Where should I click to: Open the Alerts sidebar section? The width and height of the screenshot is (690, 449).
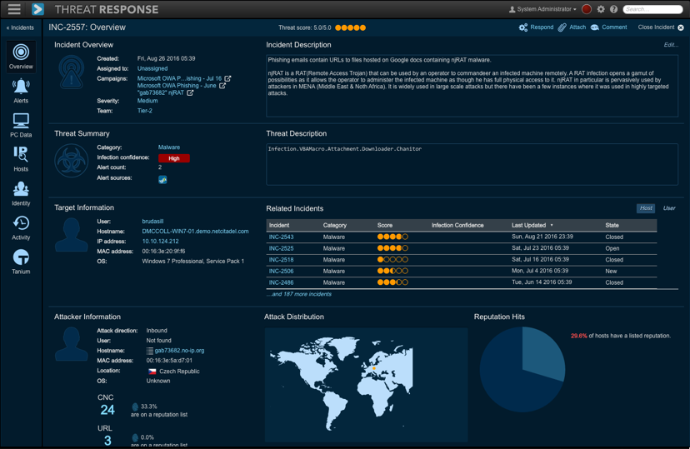(x=21, y=90)
